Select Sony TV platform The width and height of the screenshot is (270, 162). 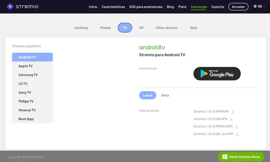(32, 92)
